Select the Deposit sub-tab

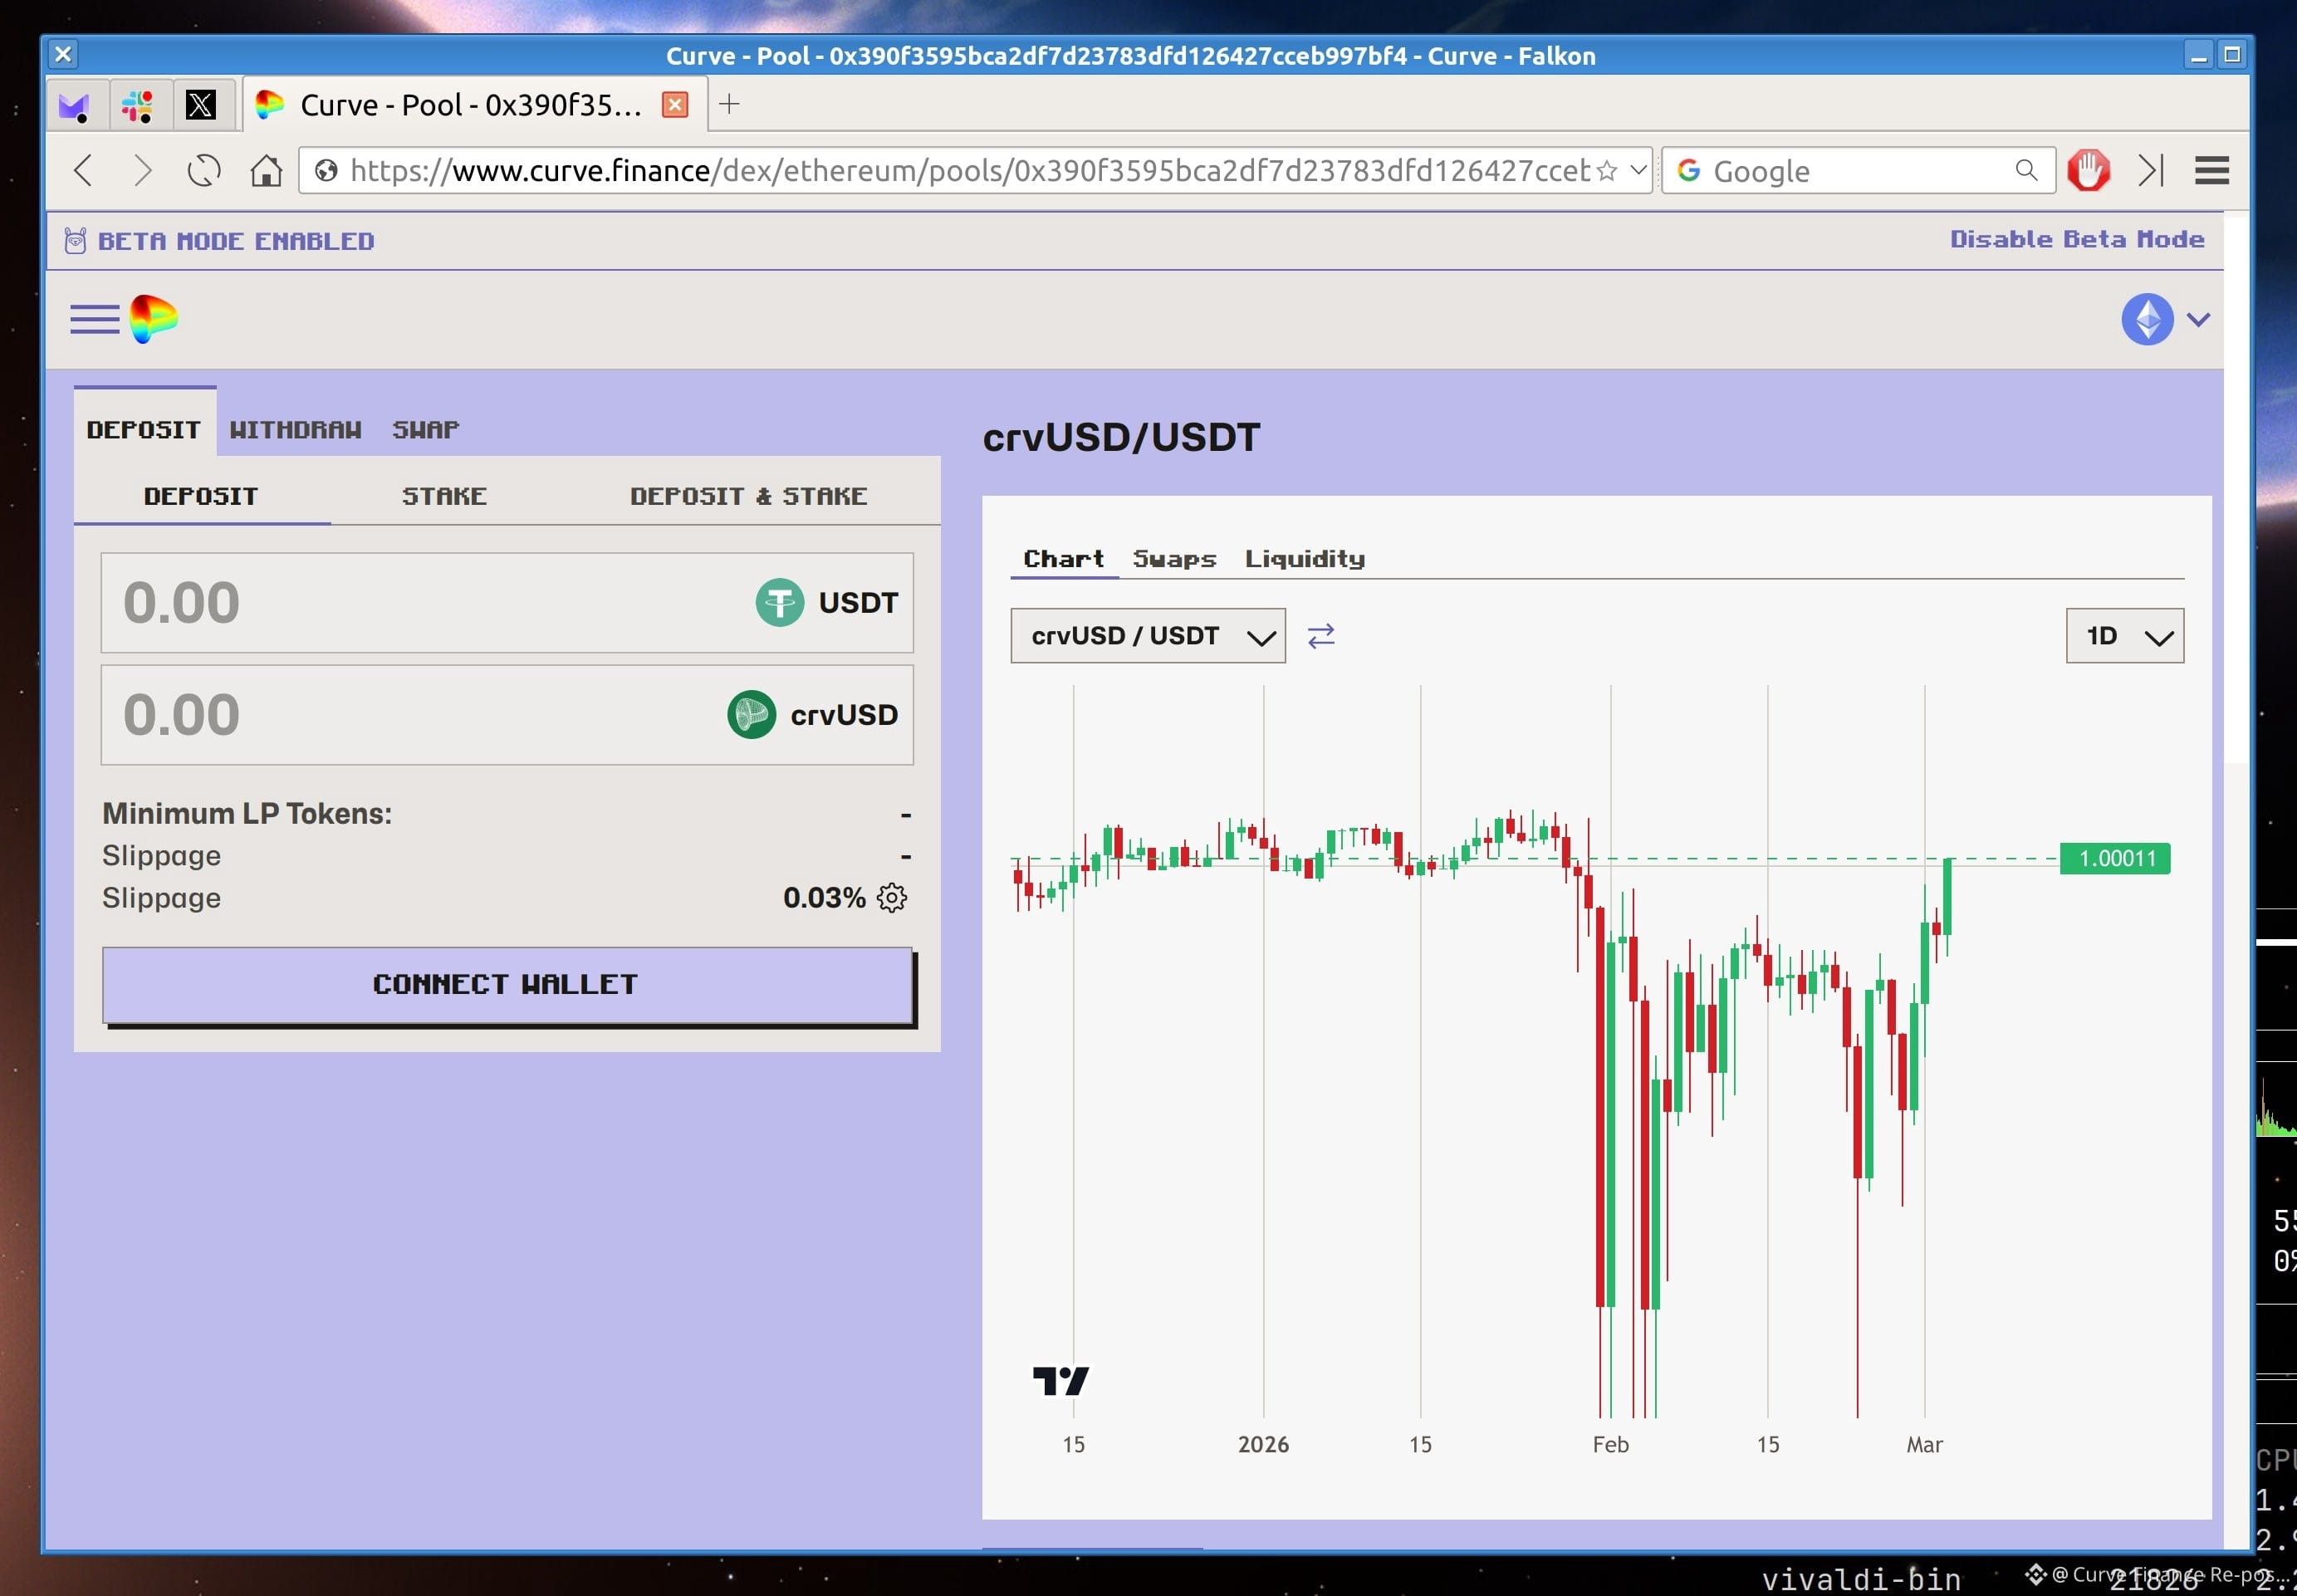pos(202,496)
